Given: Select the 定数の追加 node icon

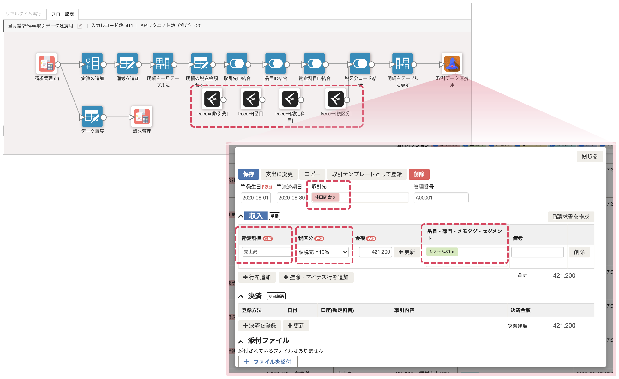Looking at the screenshot, I should coord(92,63).
